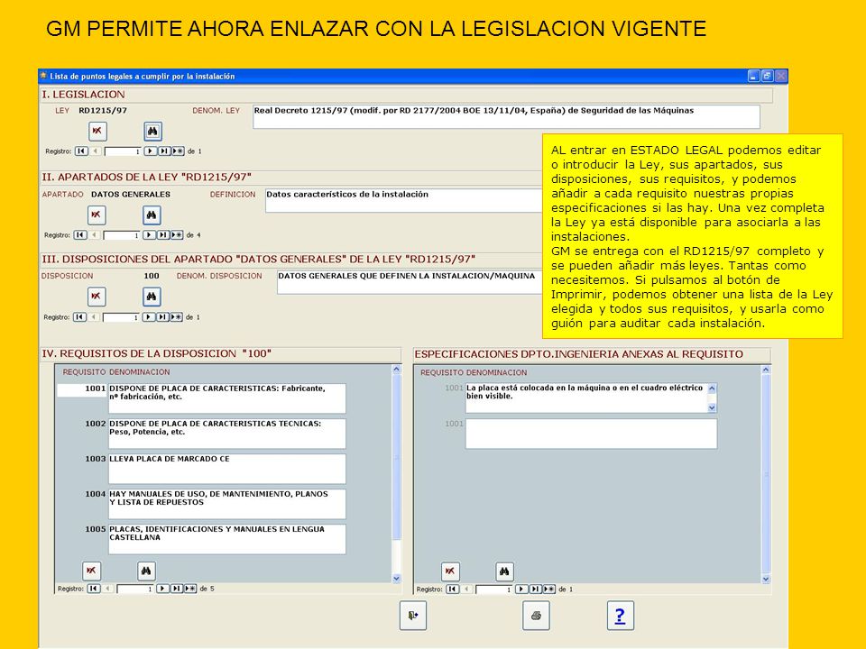Add new record in the DISPOSICIONES navigator
This screenshot has height=649, width=866.
click(176, 316)
